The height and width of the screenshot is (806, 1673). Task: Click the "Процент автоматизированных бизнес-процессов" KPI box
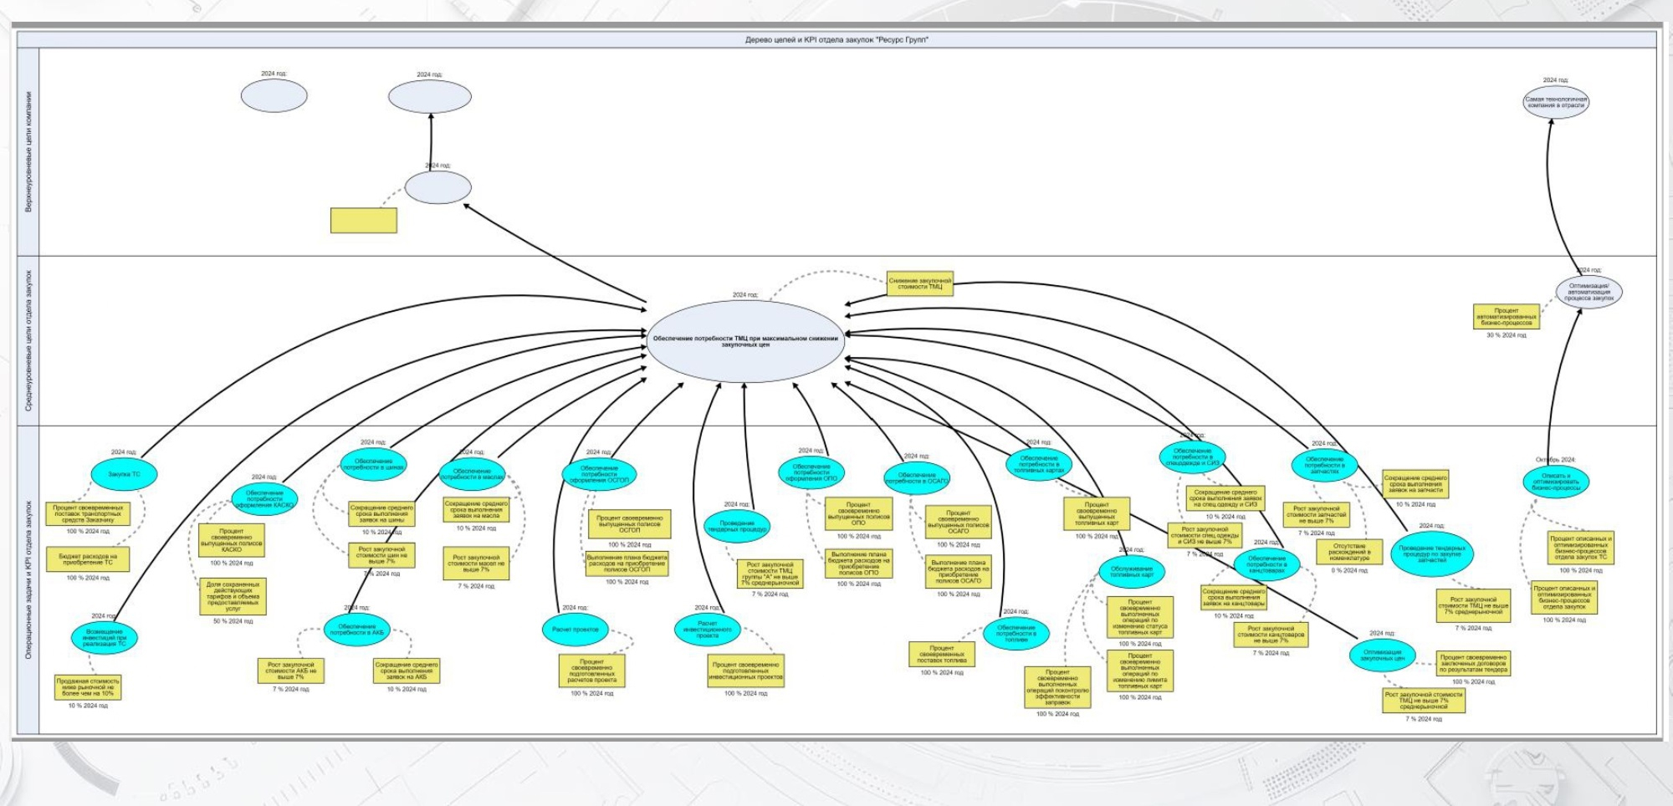(1506, 317)
